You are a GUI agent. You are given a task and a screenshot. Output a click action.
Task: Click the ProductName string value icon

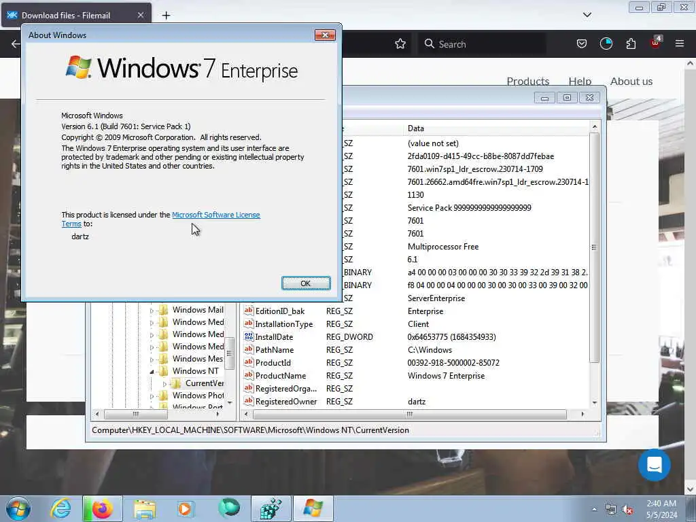tap(249, 375)
